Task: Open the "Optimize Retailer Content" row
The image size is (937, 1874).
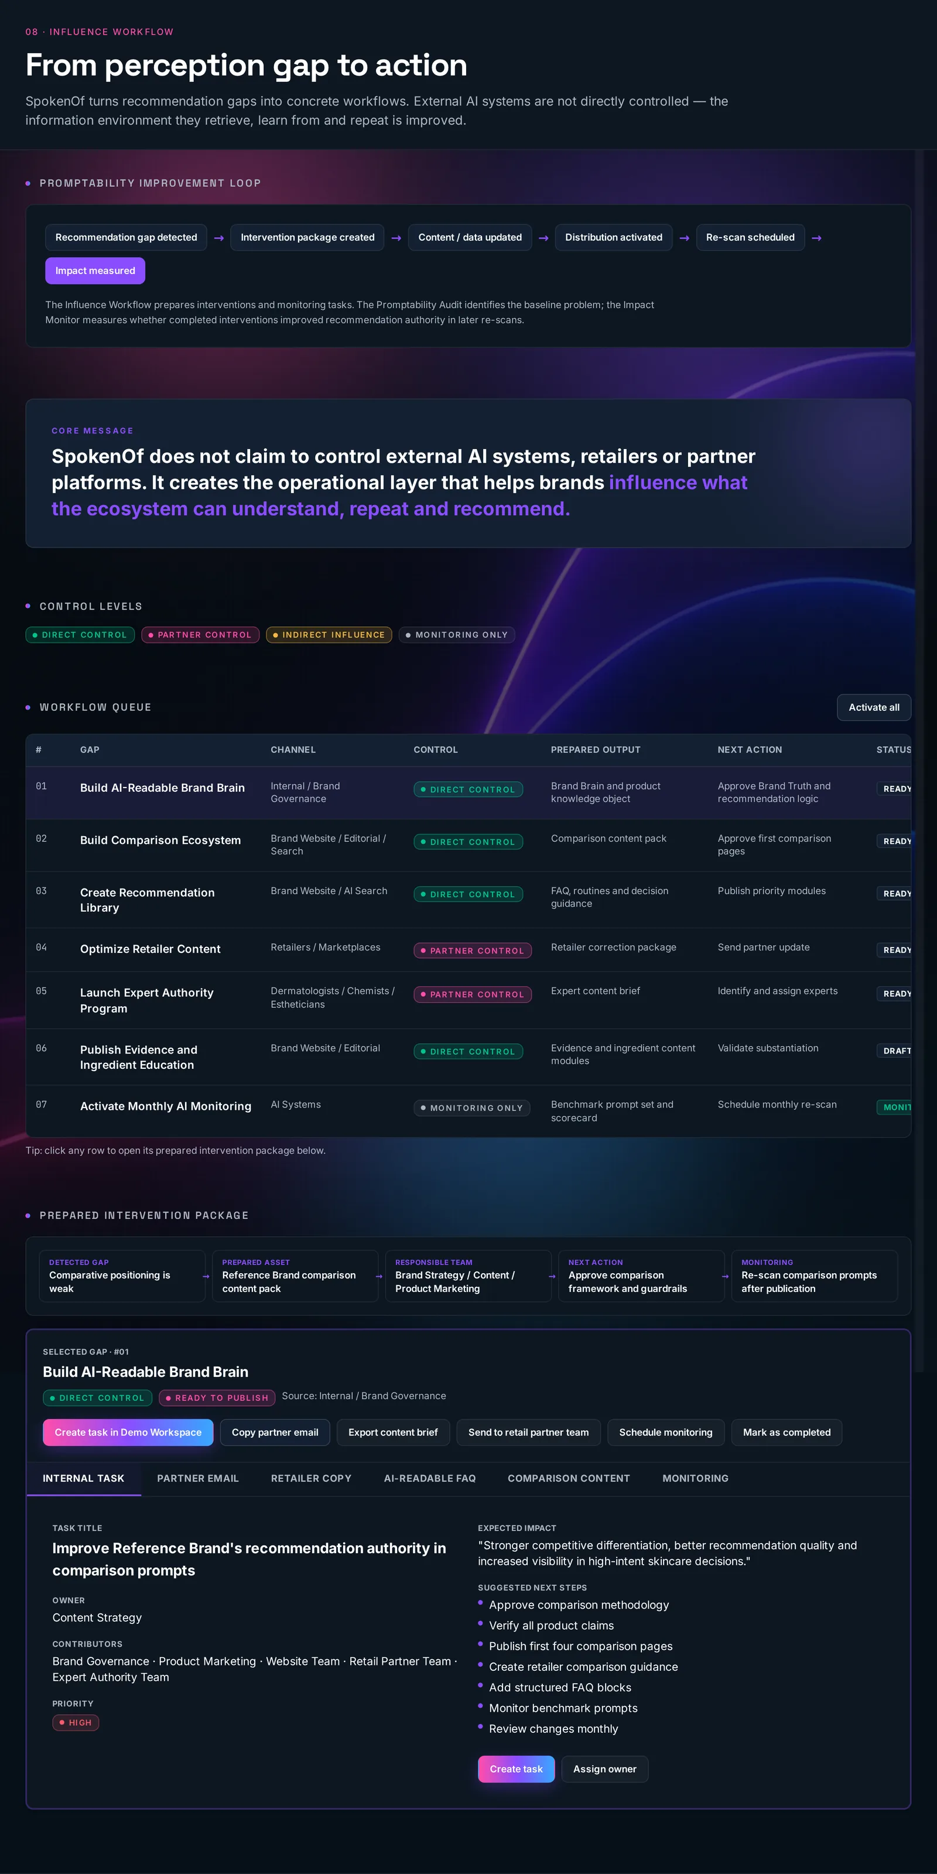Action: pos(468,949)
